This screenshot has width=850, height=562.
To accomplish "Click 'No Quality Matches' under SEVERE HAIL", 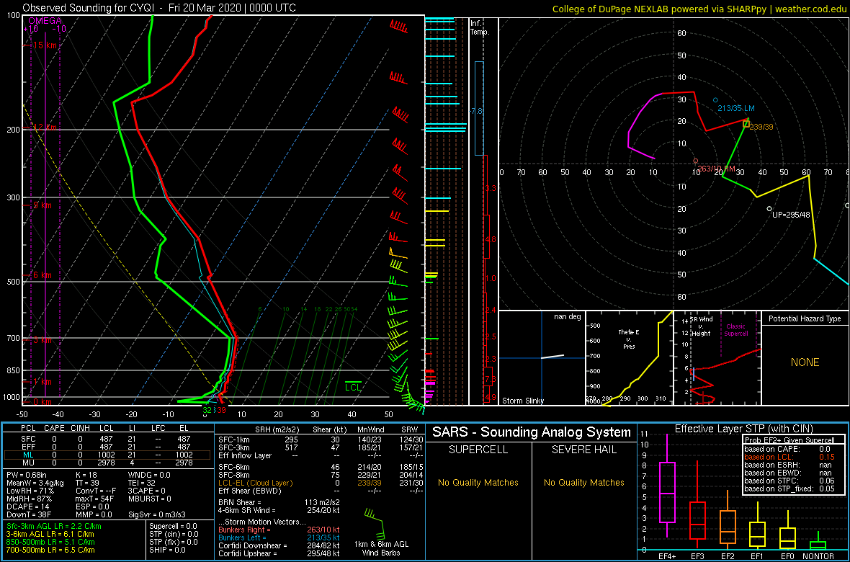I will [x=584, y=482].
